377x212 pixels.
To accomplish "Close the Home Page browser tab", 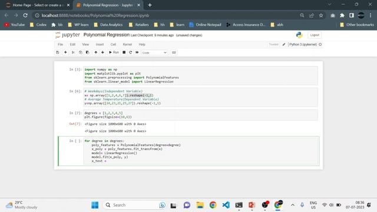I will [68, 5].
